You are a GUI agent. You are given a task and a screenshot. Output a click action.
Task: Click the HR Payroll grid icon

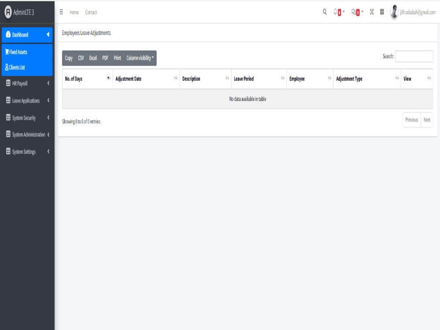click(x=8, y=83)
